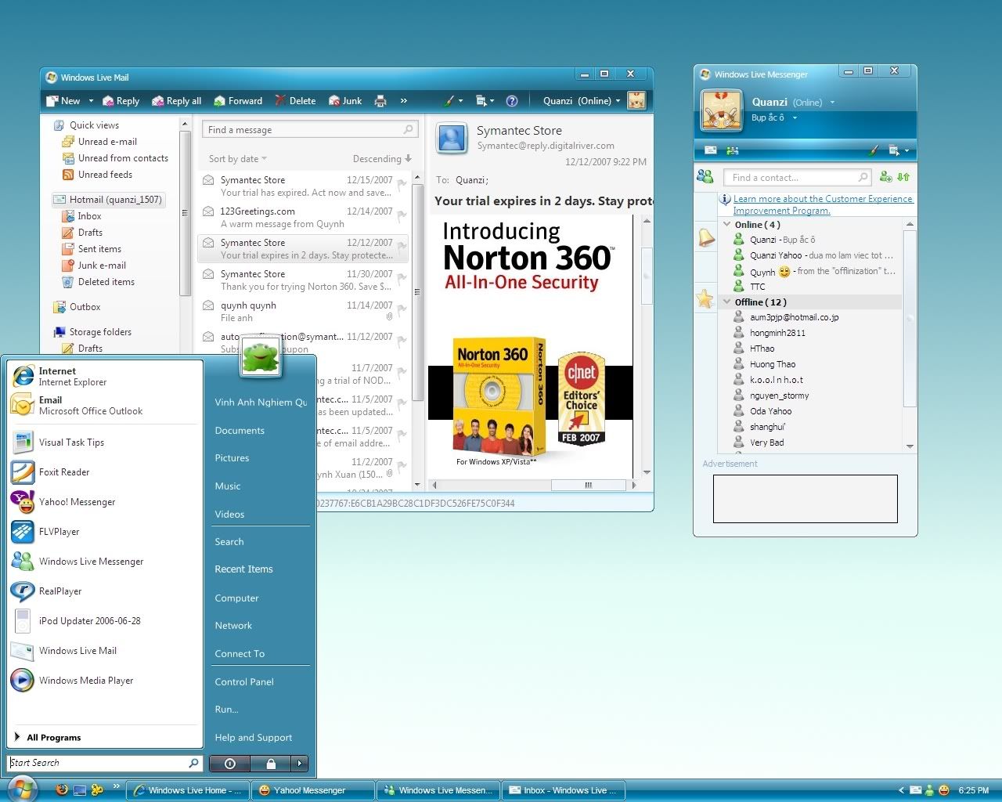Open the Customer Experience Improvement Program link
Screen dimensions: 1002x802
pos(823,204)
